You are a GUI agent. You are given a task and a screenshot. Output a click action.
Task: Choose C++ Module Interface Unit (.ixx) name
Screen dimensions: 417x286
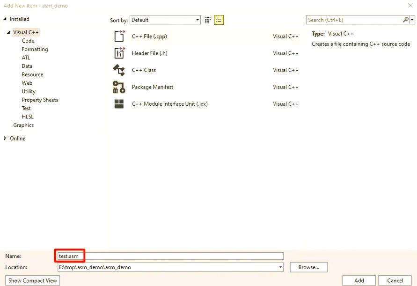pos(170,104)
